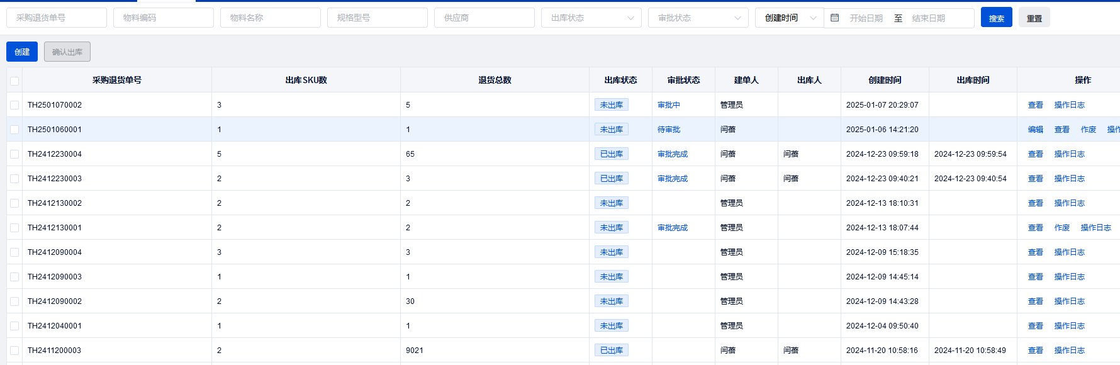Viewport: 1120px width, 365px height.
Task: Click 审批中 status link for TH2501070002
Action: point(668,105)
